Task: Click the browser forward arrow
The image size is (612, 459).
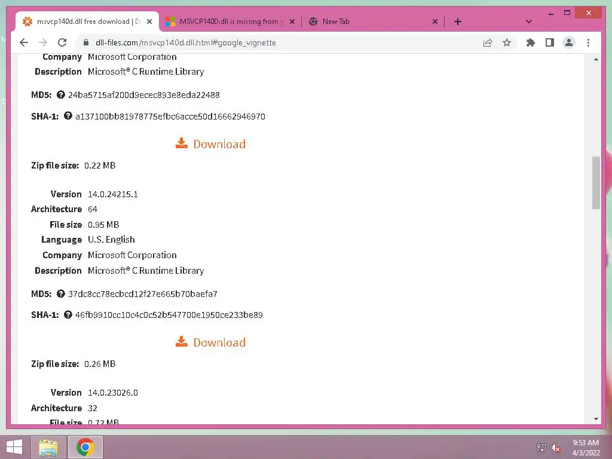Action: (43, 42)
